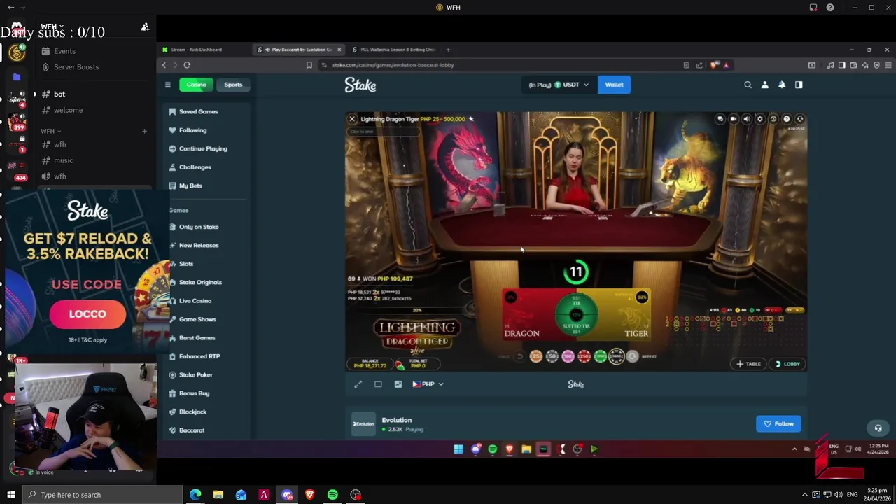Open Discord Server Boosts

pyautogui.click(x=76, y=67)
